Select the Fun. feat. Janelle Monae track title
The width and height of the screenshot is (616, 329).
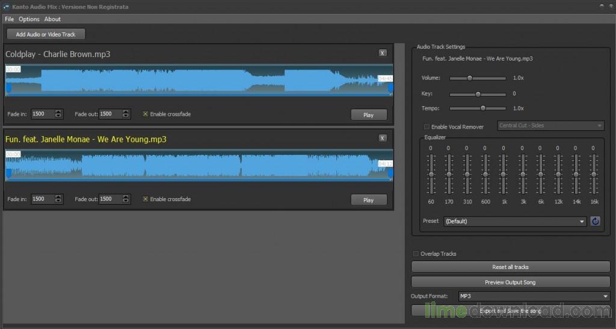pos(85,139)
